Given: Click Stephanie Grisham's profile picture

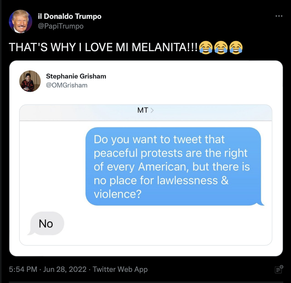Looking at the screenshot, I should [30, 81].
